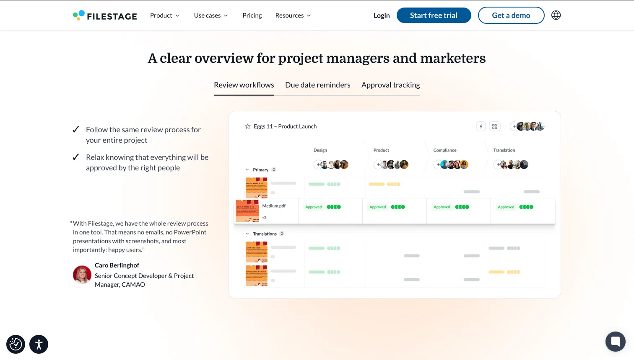Click the lightning bolt icon in the project header

(x=481, y=126)
